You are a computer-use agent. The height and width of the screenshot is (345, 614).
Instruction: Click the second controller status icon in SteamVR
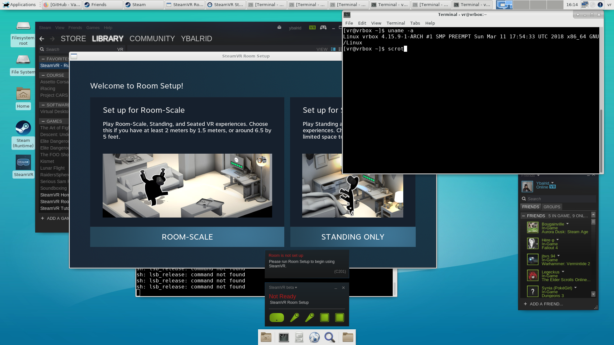(x=310, y=318)
